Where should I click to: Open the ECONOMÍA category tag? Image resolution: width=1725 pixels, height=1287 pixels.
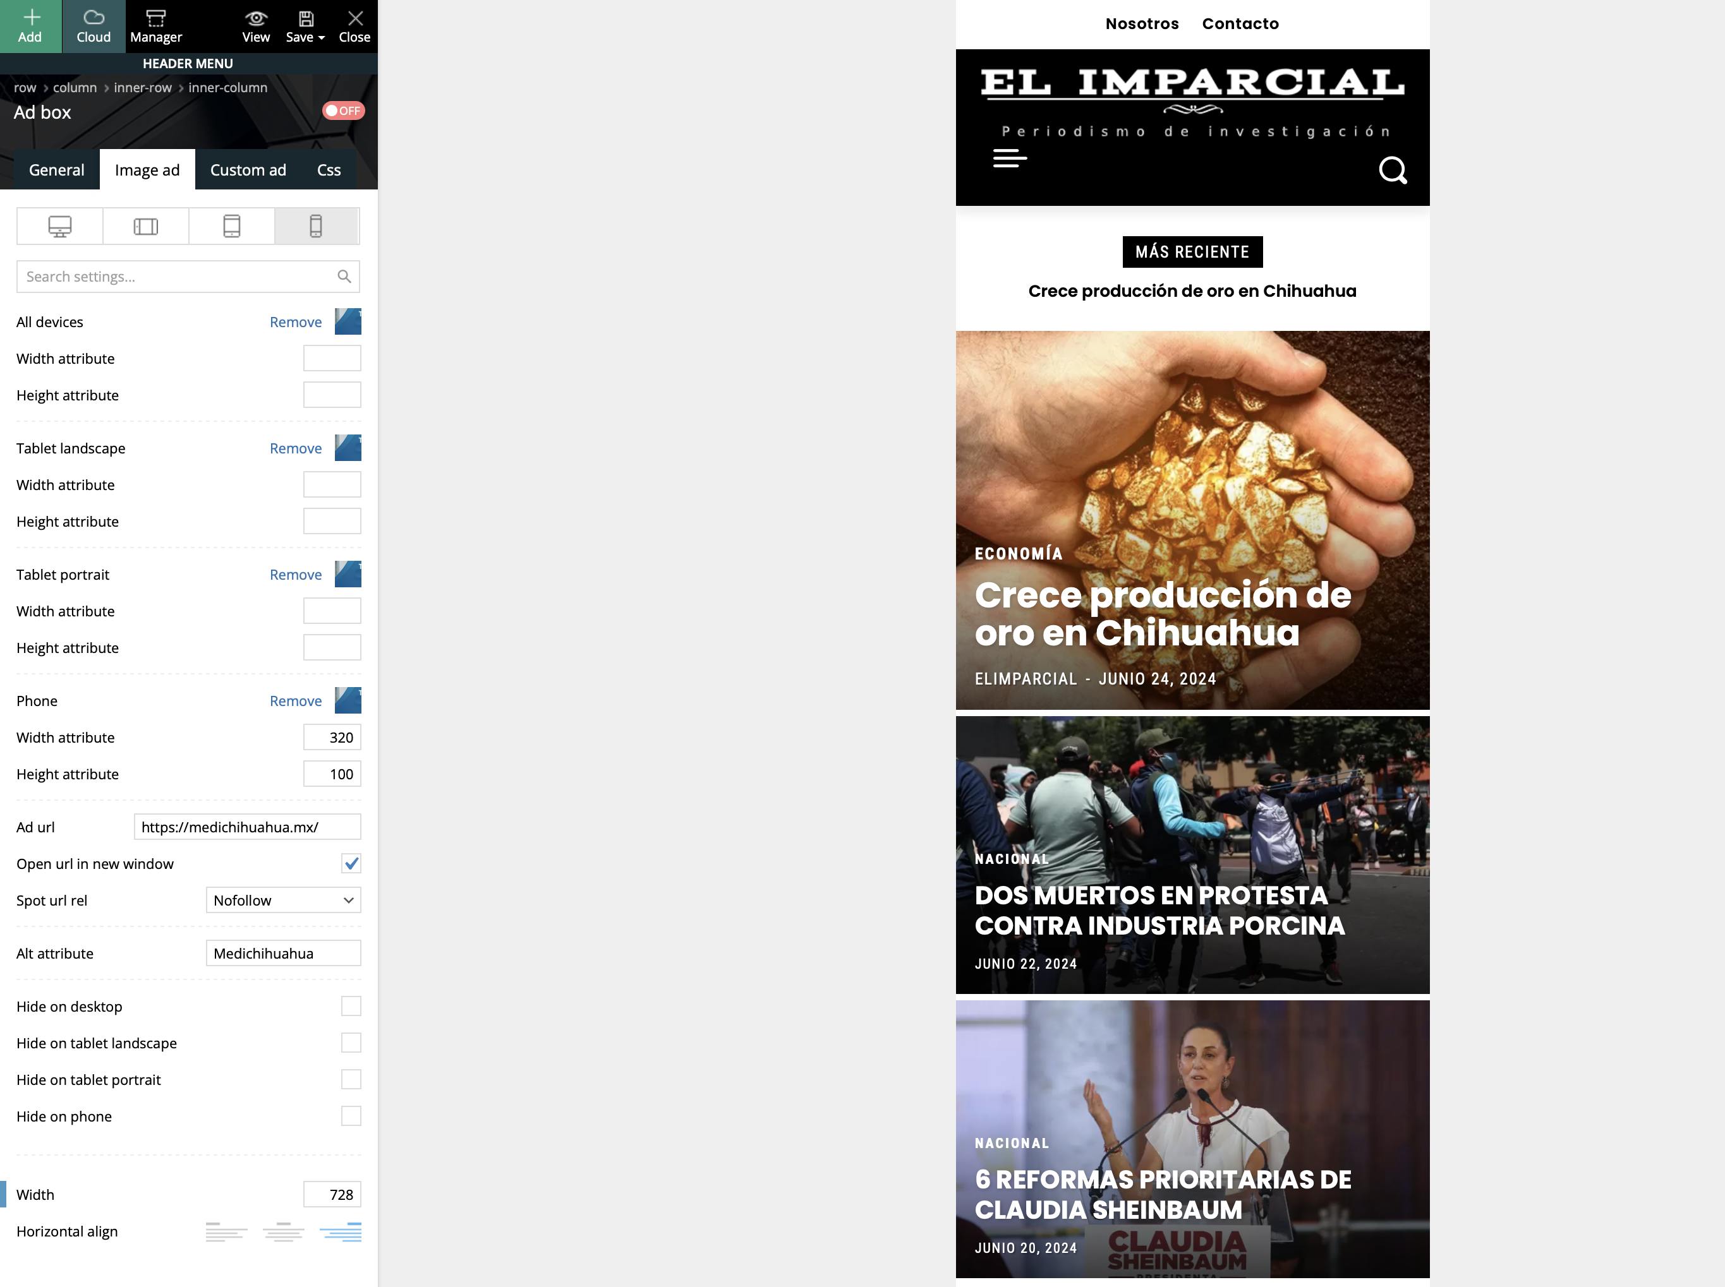pyautogui.click(x=1019, y=553)
